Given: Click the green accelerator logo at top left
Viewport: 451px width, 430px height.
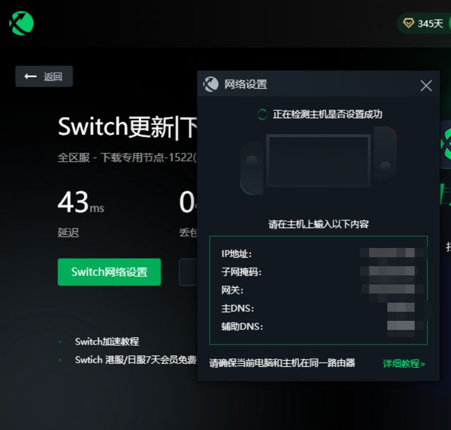Looking at the screenshot, I should pyautogui.click(x=21, y=23).
